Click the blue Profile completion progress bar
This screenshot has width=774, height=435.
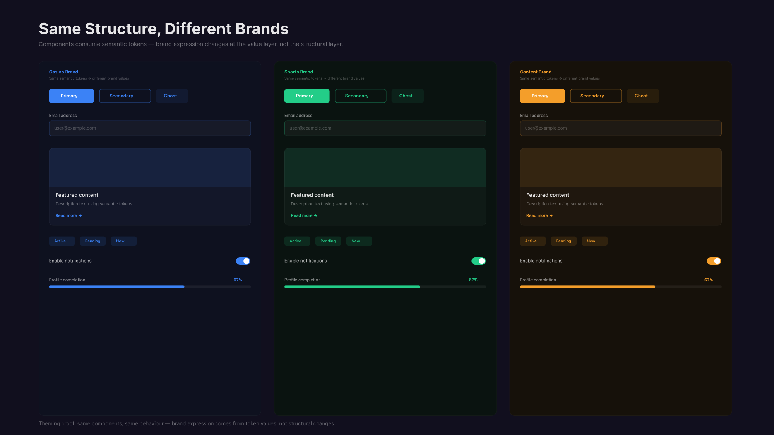(150, 287)
